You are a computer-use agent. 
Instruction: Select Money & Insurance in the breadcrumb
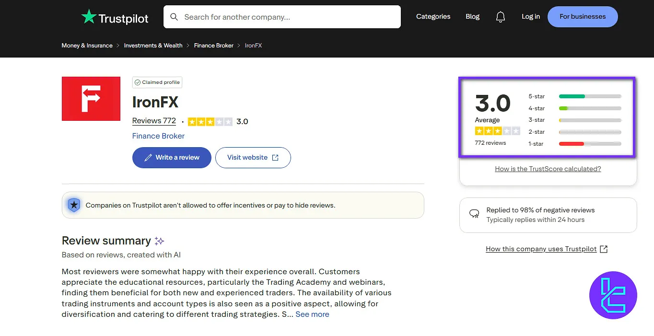point(87,45)
